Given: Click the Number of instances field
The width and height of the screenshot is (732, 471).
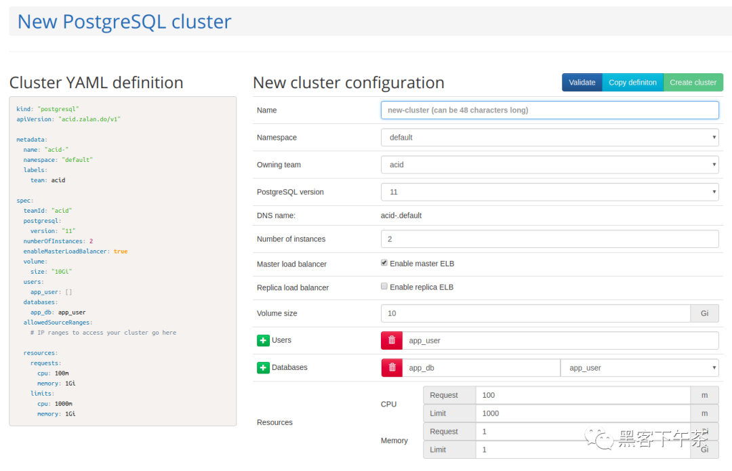Looking at the screenshot, I should [x=549, y=239].
